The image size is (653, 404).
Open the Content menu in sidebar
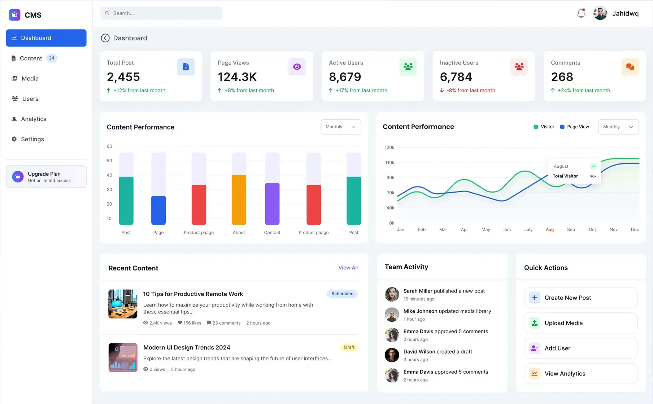coord(31,58)
